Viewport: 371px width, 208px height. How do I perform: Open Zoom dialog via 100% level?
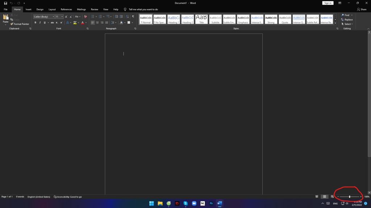(x=367, y=197)
